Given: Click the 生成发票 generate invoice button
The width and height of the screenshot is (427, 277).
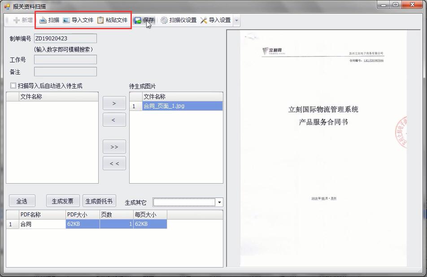Looking at the screenshot, I should click(x=63, y=201).
